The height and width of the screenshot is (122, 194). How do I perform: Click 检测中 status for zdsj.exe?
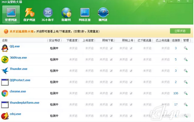pyautogui.click(x=54, y=116)
